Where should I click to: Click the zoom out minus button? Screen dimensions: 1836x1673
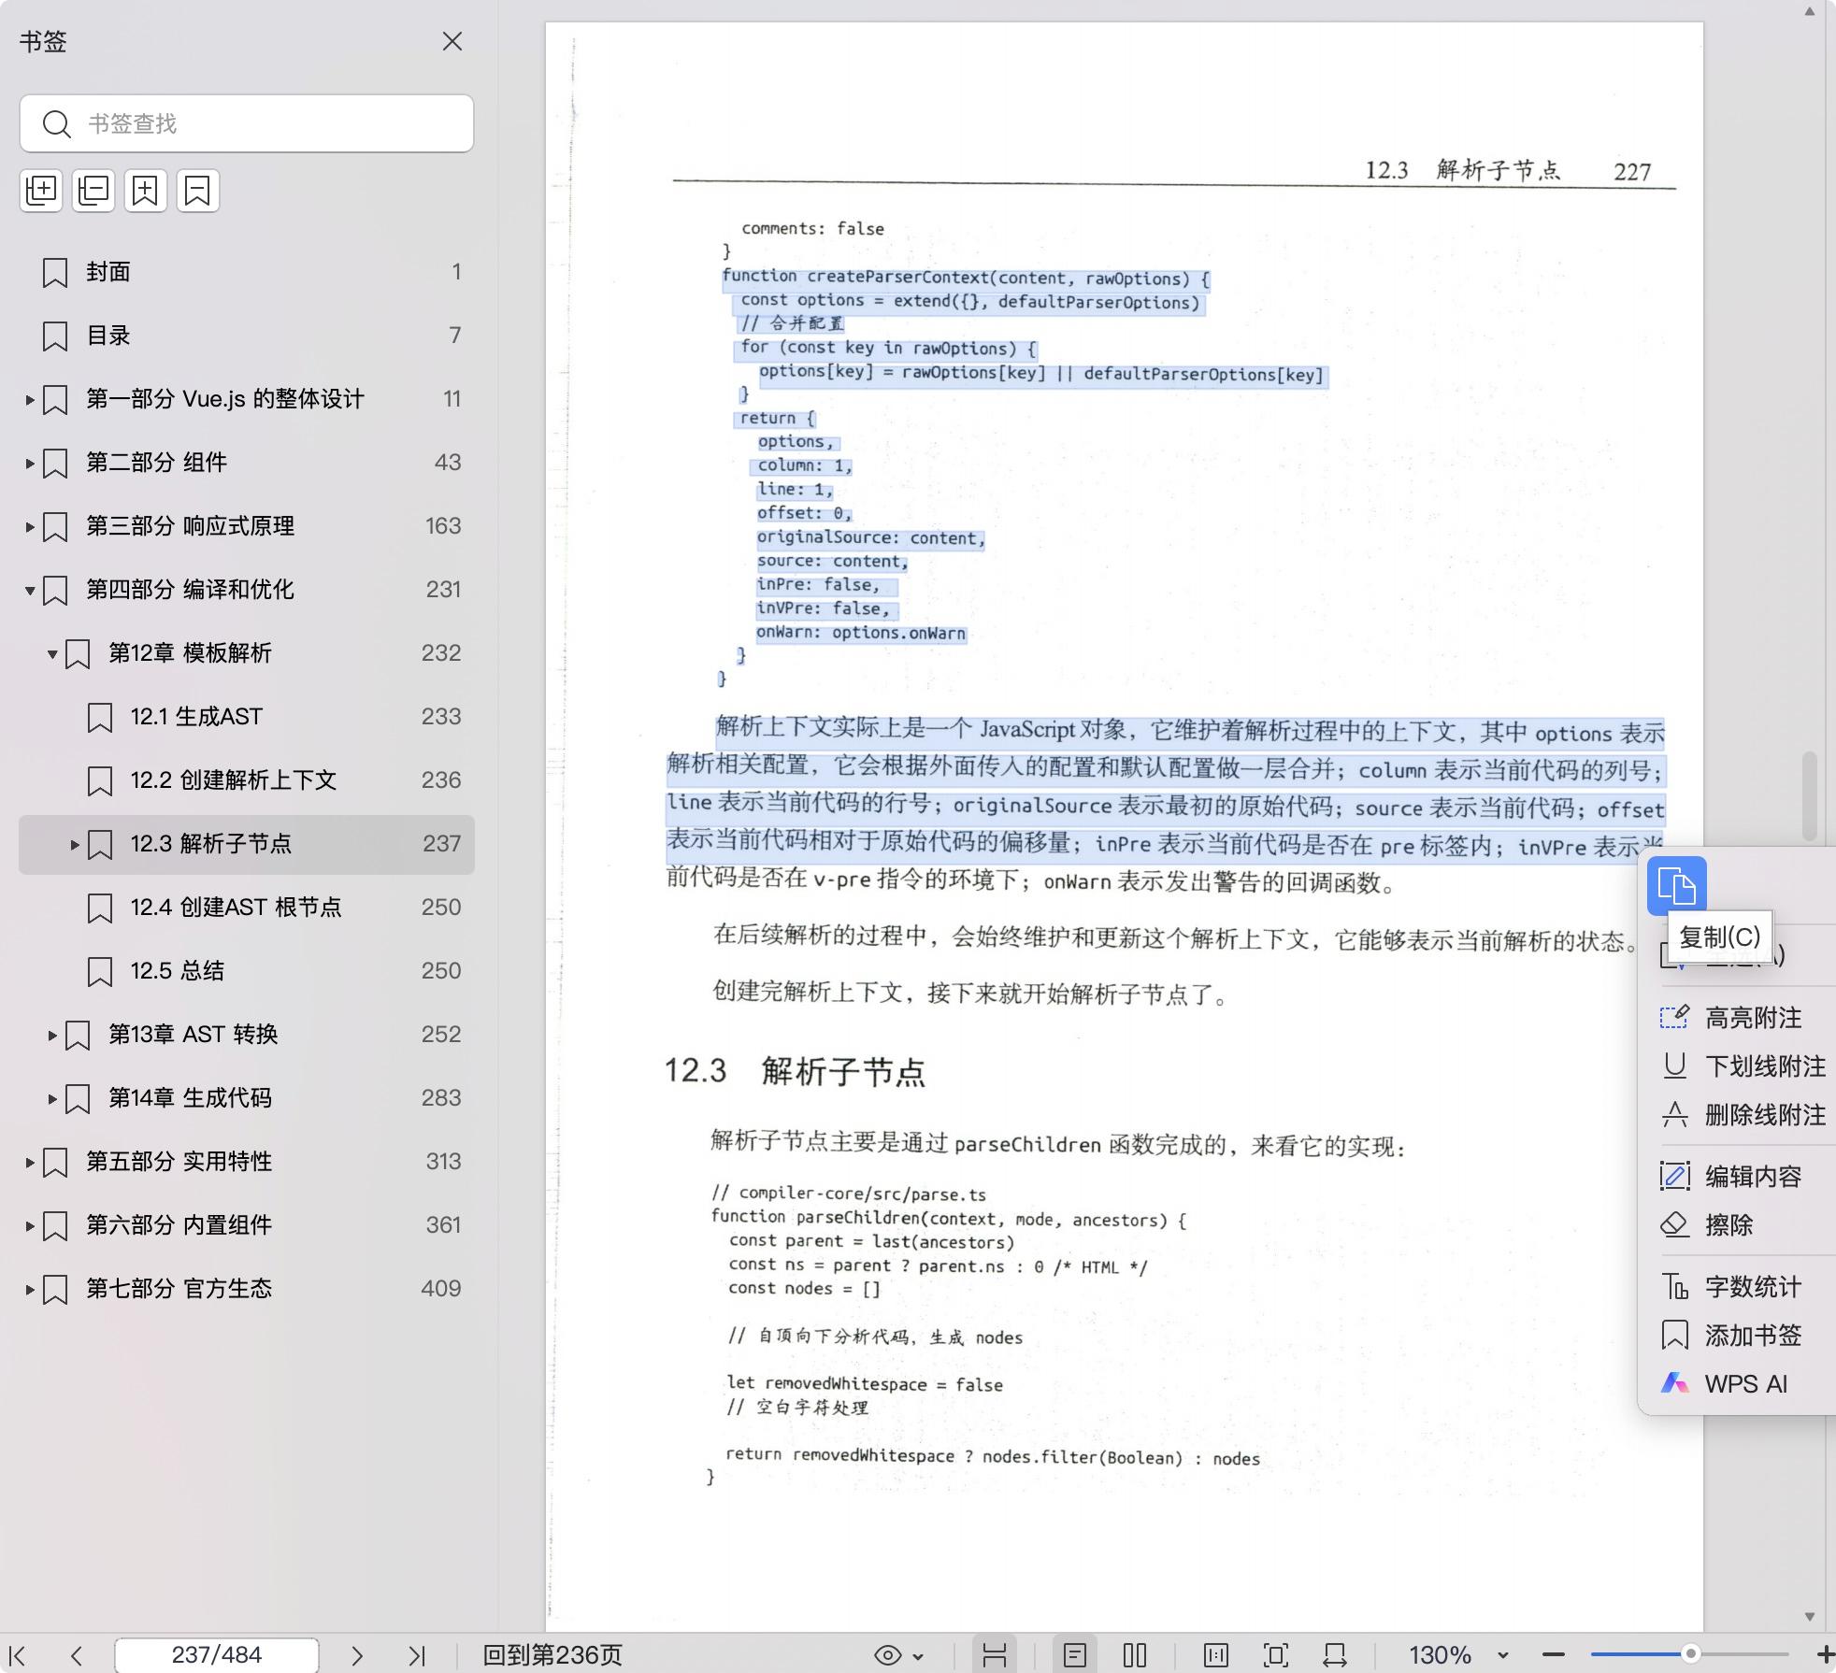pos(1553,1655)
